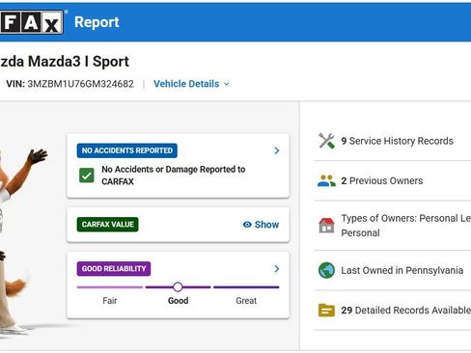Open the Good Reliability chevron arrow
The height and width of the screenshot is (353, 471).
click(x=277, y=269)
